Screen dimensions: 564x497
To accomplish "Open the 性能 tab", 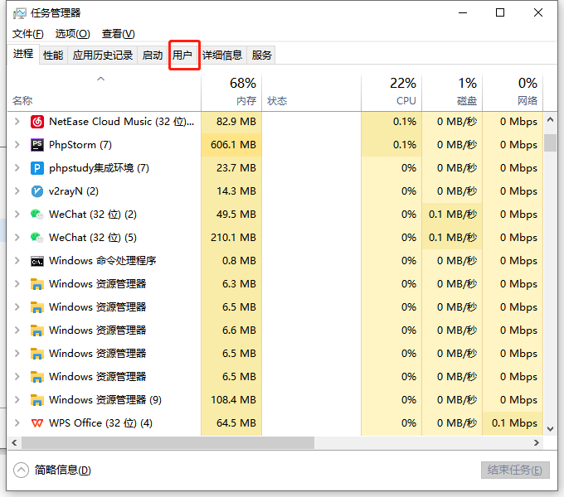I will point(53,55).
